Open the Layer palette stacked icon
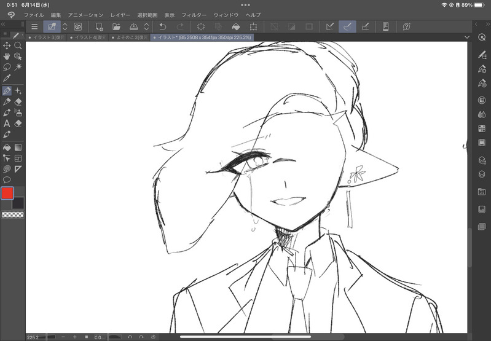Viewport: 491px width, 341px height. coord(482,174)
